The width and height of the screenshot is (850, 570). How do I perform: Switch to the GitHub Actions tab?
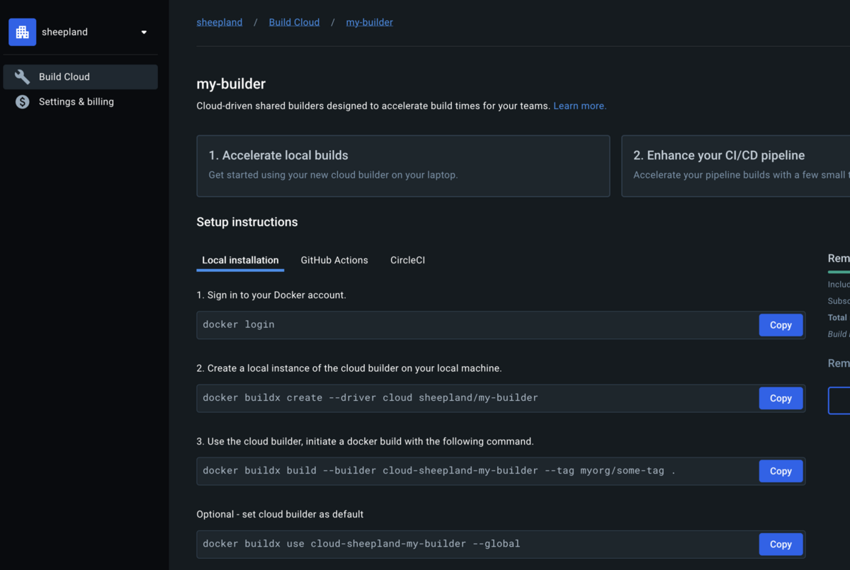pos(334,261)
